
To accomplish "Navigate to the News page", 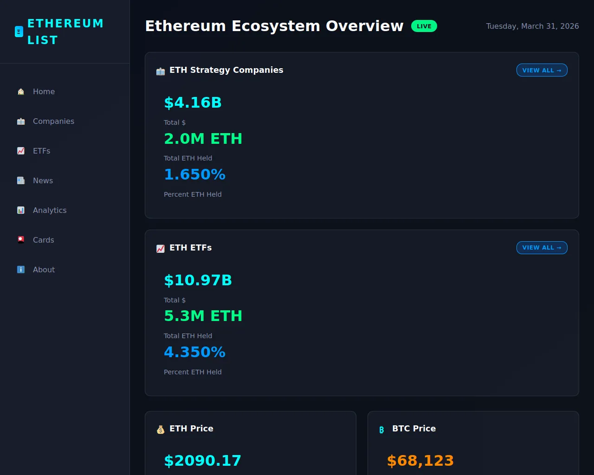I will pyautogui.click(x=43, y=181).
